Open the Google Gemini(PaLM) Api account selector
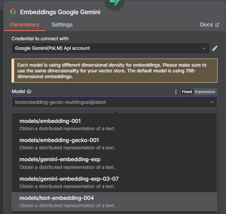Image resolution: width=226 pixels, height=214 pixels. (x=111, y=48)
